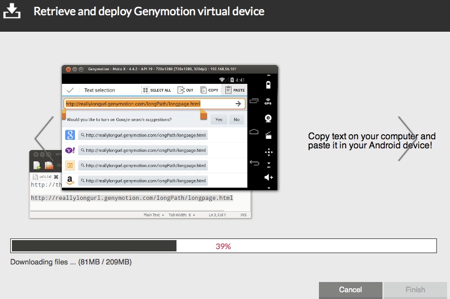Click the Google search suggestion icon
Screen dimensions: 450x299
click(70, 135)
